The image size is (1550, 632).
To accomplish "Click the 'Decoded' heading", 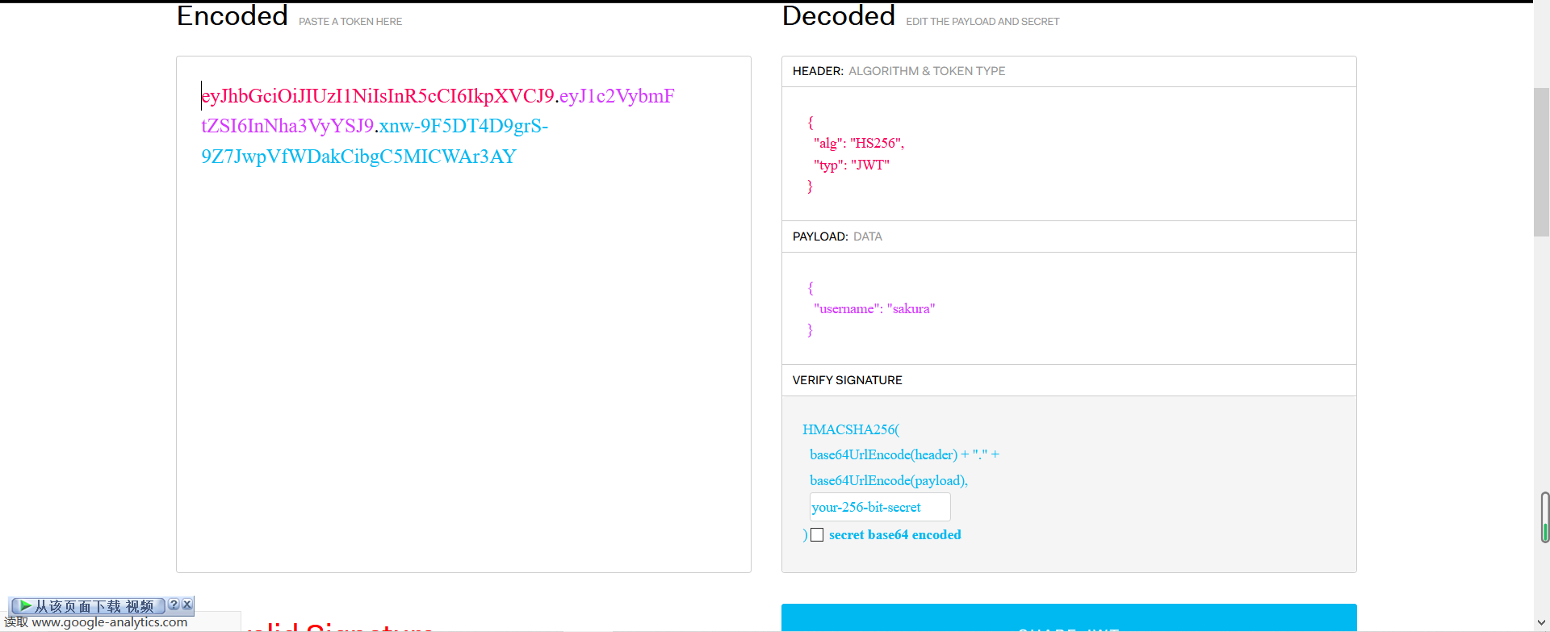I will (x=839, y=15).
